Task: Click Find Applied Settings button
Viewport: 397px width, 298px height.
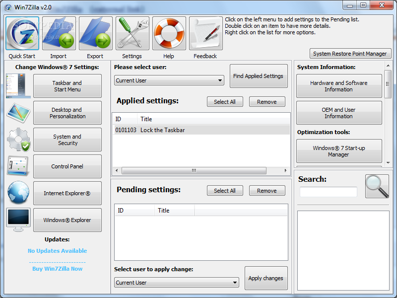Action: point(259,76)
